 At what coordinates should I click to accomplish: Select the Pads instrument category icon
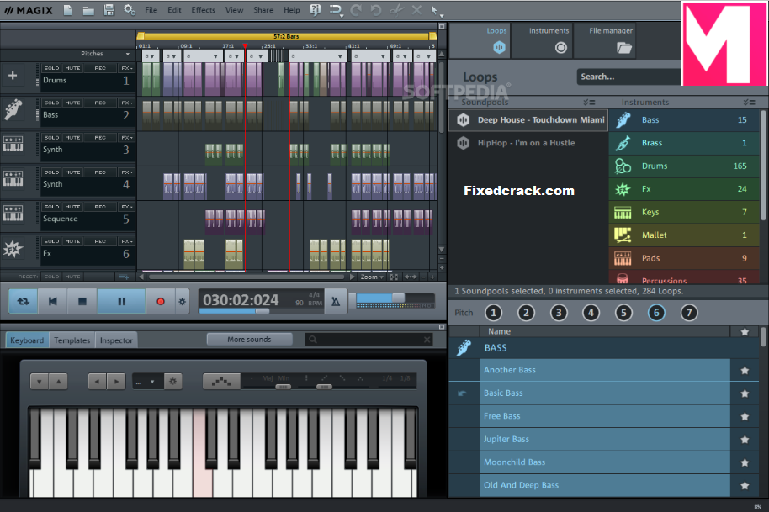click(623, 258)
